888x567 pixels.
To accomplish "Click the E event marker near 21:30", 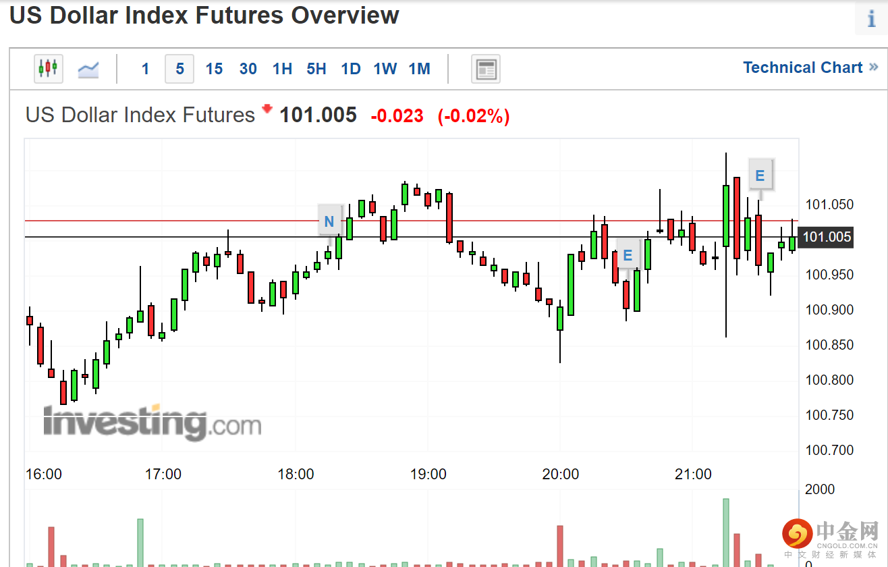I will tap(760, 175).
